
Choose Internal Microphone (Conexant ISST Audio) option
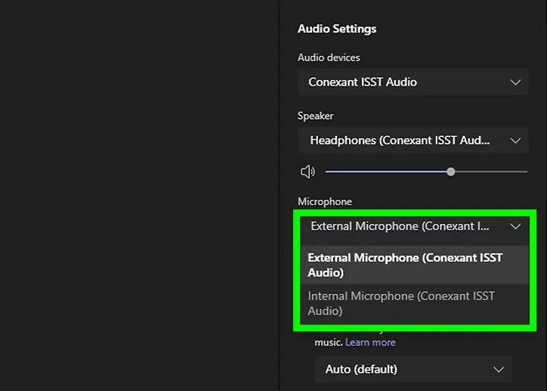(x=415, y=303)
